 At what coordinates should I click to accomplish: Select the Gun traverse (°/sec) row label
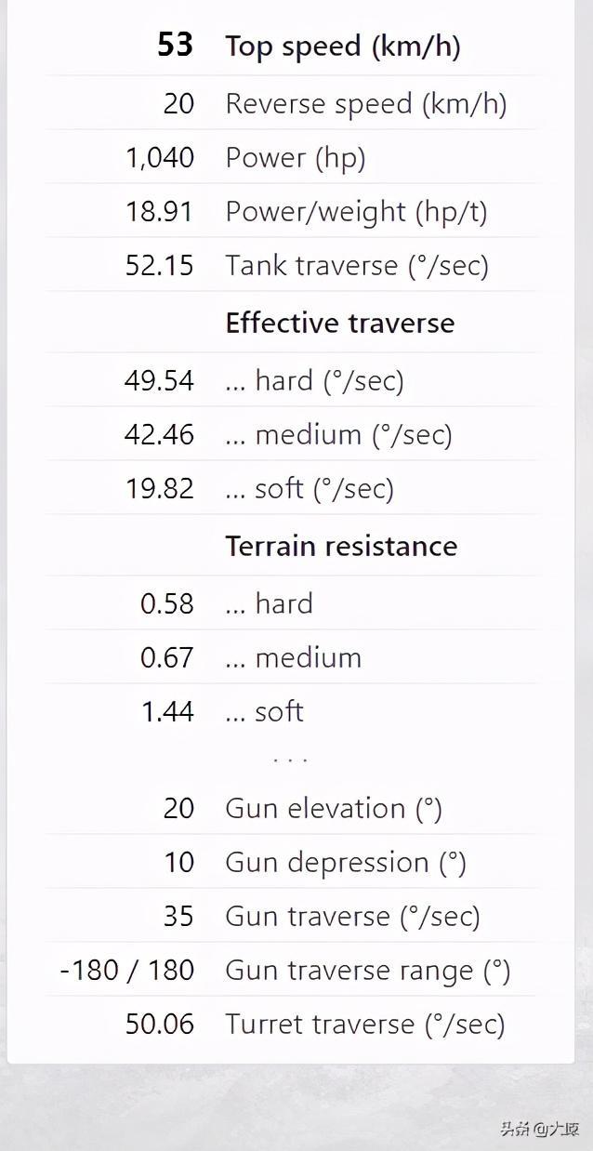click(x=352, y=916)
